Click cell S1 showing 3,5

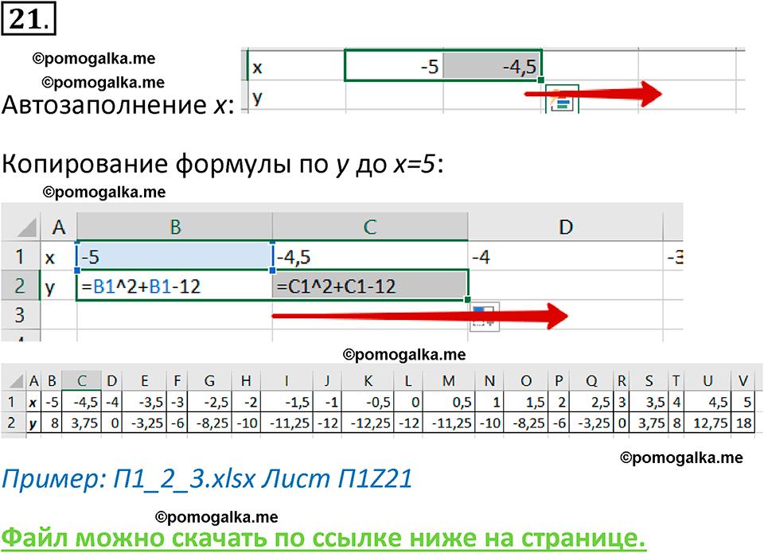[x=649, y=402]
